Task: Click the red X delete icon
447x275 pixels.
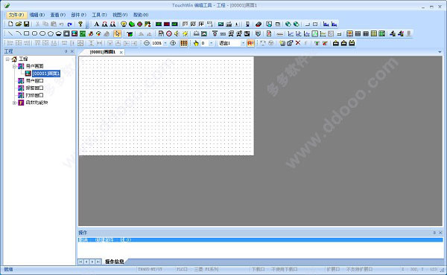Action: 298,43
